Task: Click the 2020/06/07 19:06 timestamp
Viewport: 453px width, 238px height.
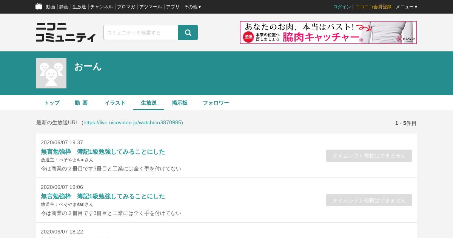Action: point(62,187)
